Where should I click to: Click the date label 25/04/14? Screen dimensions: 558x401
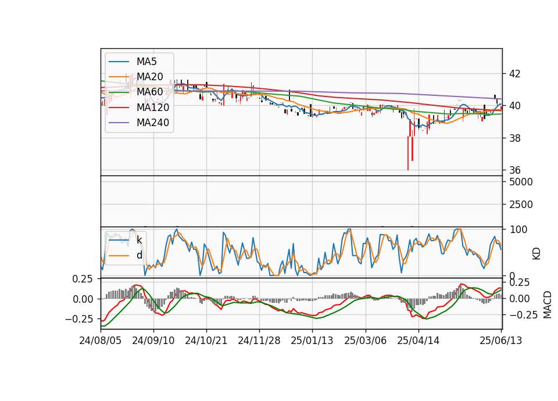click(418, 341)
